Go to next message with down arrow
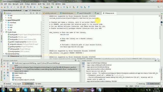Viewport: 163px width, 92px height. pyautogui.click(x=4, y=73)
